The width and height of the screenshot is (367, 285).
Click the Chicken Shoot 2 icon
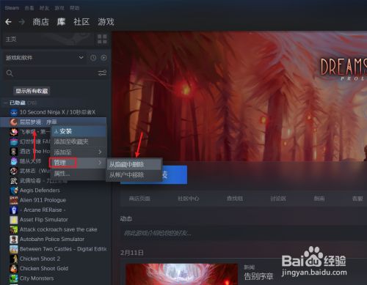[14, 259]
